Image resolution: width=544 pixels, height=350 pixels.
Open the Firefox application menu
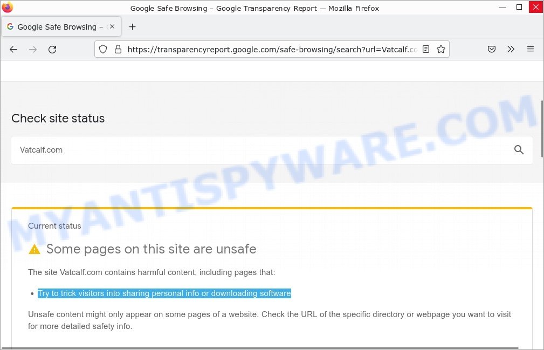pyautogui.click(x=531, y=49)
